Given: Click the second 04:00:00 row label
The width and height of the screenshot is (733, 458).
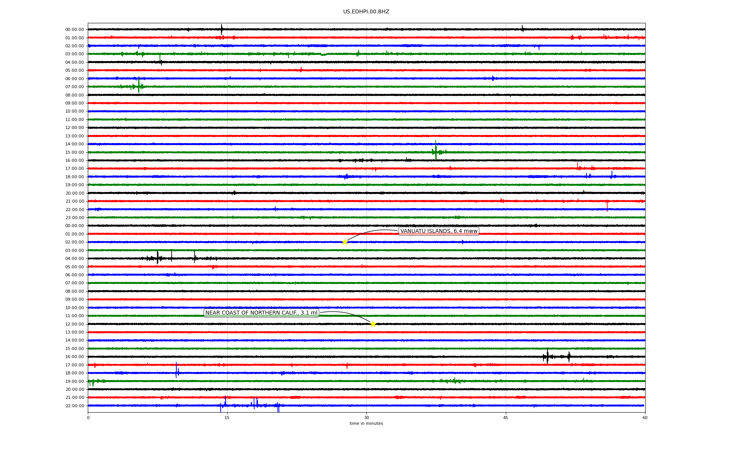Looking at the screenshot, I should pyautogui.click(x=74, y=259).
